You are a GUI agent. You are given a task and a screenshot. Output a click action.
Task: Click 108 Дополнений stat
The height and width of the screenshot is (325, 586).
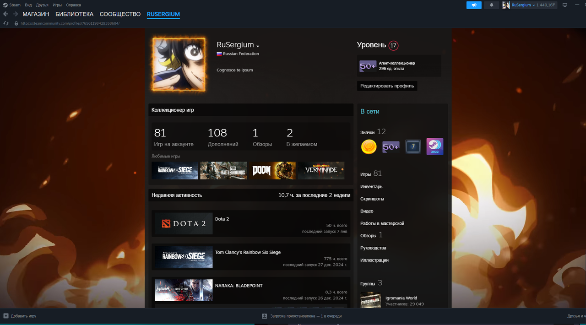click(x=223, y=137)
